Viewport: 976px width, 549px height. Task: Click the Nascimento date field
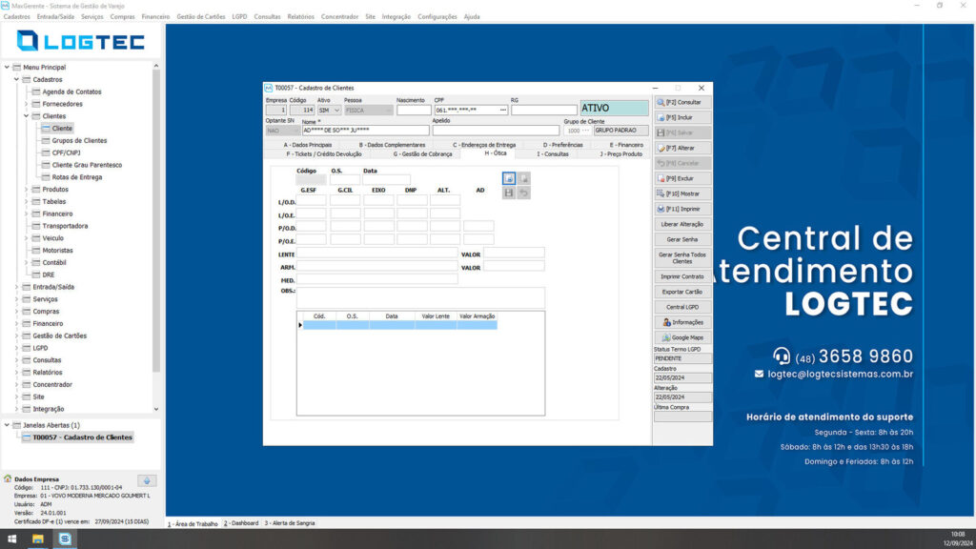click(x=414, y=111)
